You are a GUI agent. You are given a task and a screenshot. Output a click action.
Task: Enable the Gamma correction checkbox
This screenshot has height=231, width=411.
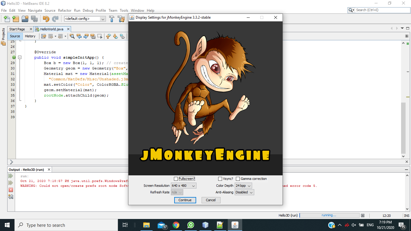pyautogui.click(x=238, y=179)
